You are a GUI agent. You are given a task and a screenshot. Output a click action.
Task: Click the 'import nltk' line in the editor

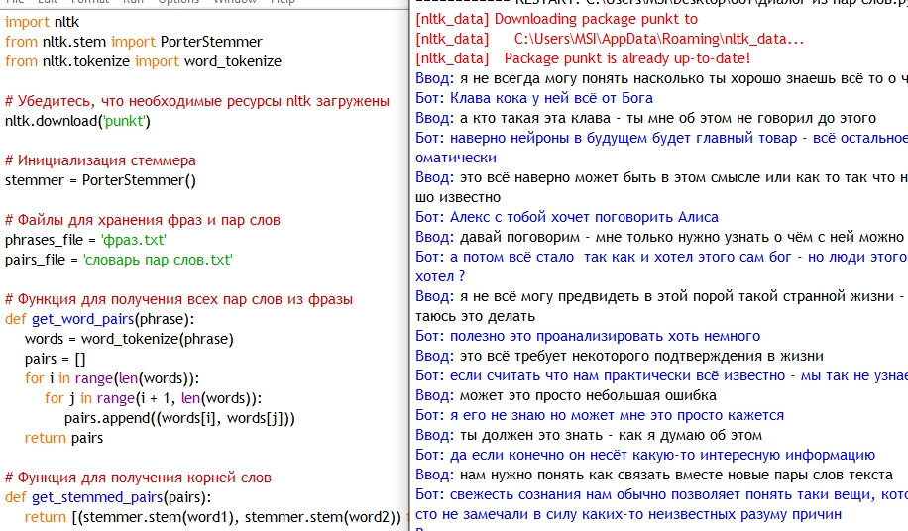click(43, 22)
